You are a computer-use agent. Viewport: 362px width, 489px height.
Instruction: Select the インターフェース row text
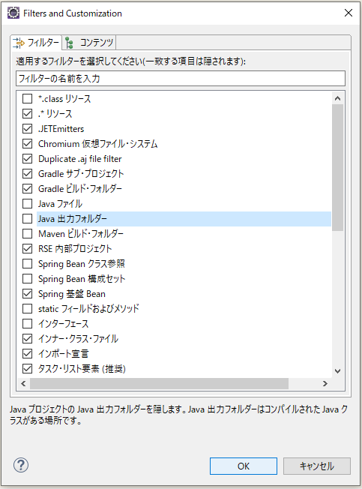pos(63,324)
